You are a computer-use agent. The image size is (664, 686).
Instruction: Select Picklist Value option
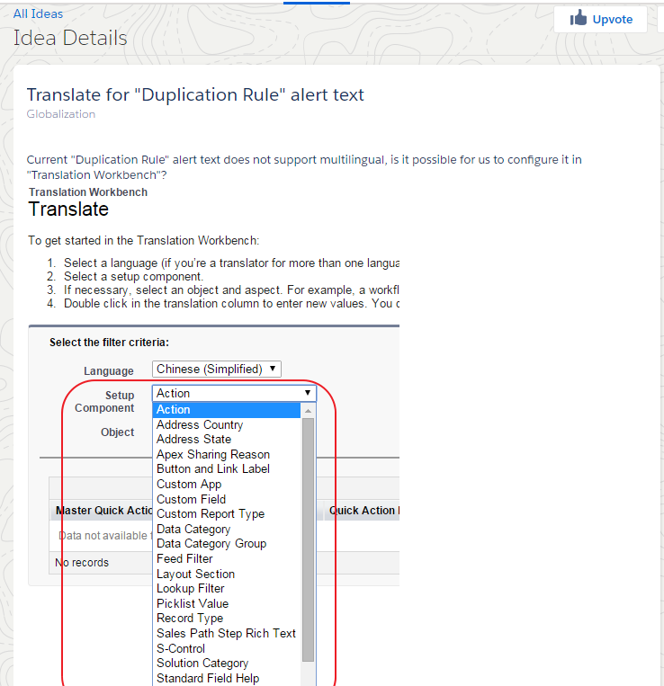pyautogui.click(x=227, y=604)
